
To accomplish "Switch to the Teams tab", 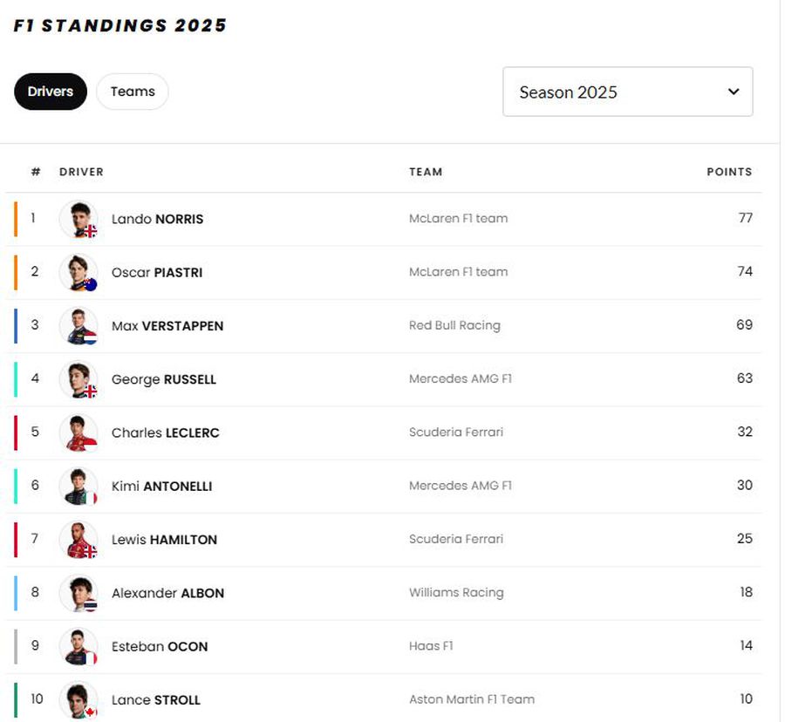I will coord(133,92).
